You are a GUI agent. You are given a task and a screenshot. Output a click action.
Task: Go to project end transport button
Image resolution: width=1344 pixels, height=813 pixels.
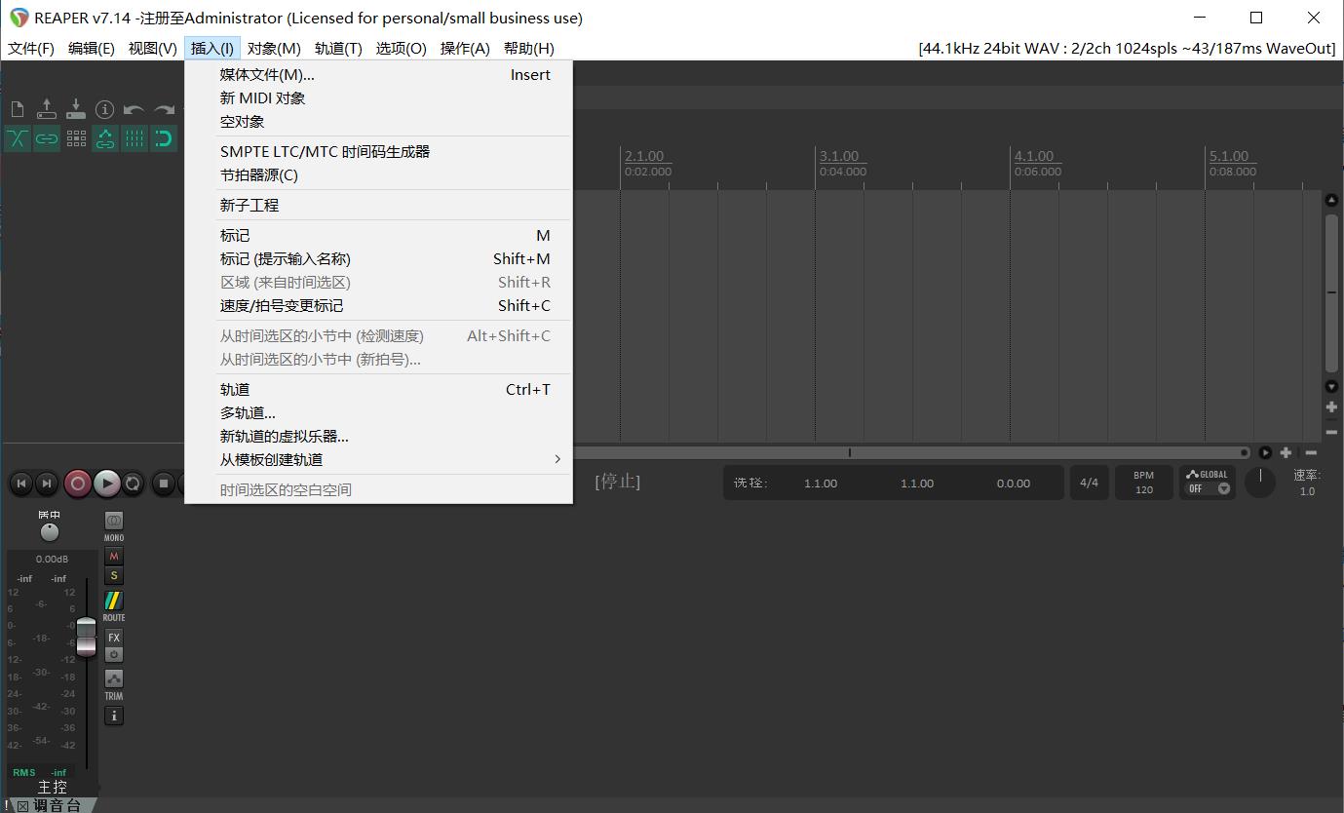(x=46, y=483)
